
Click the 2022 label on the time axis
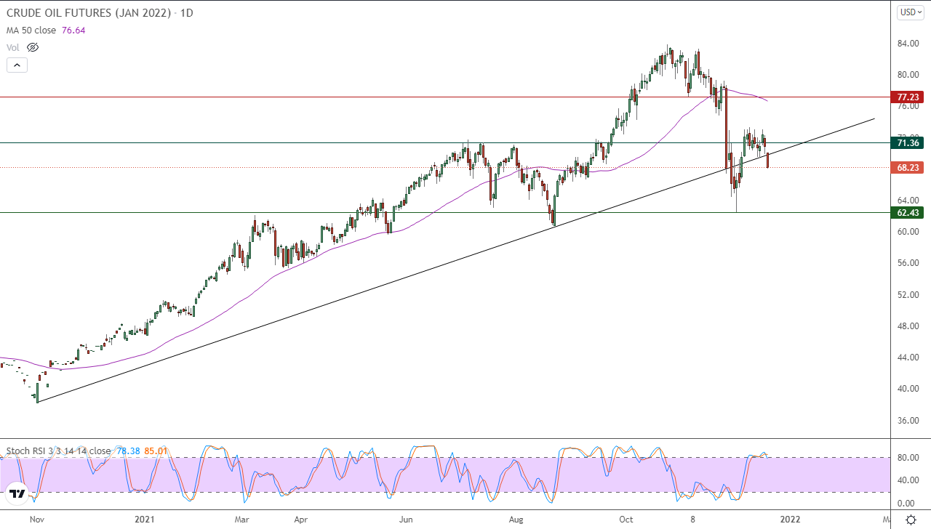pos(791,520)
